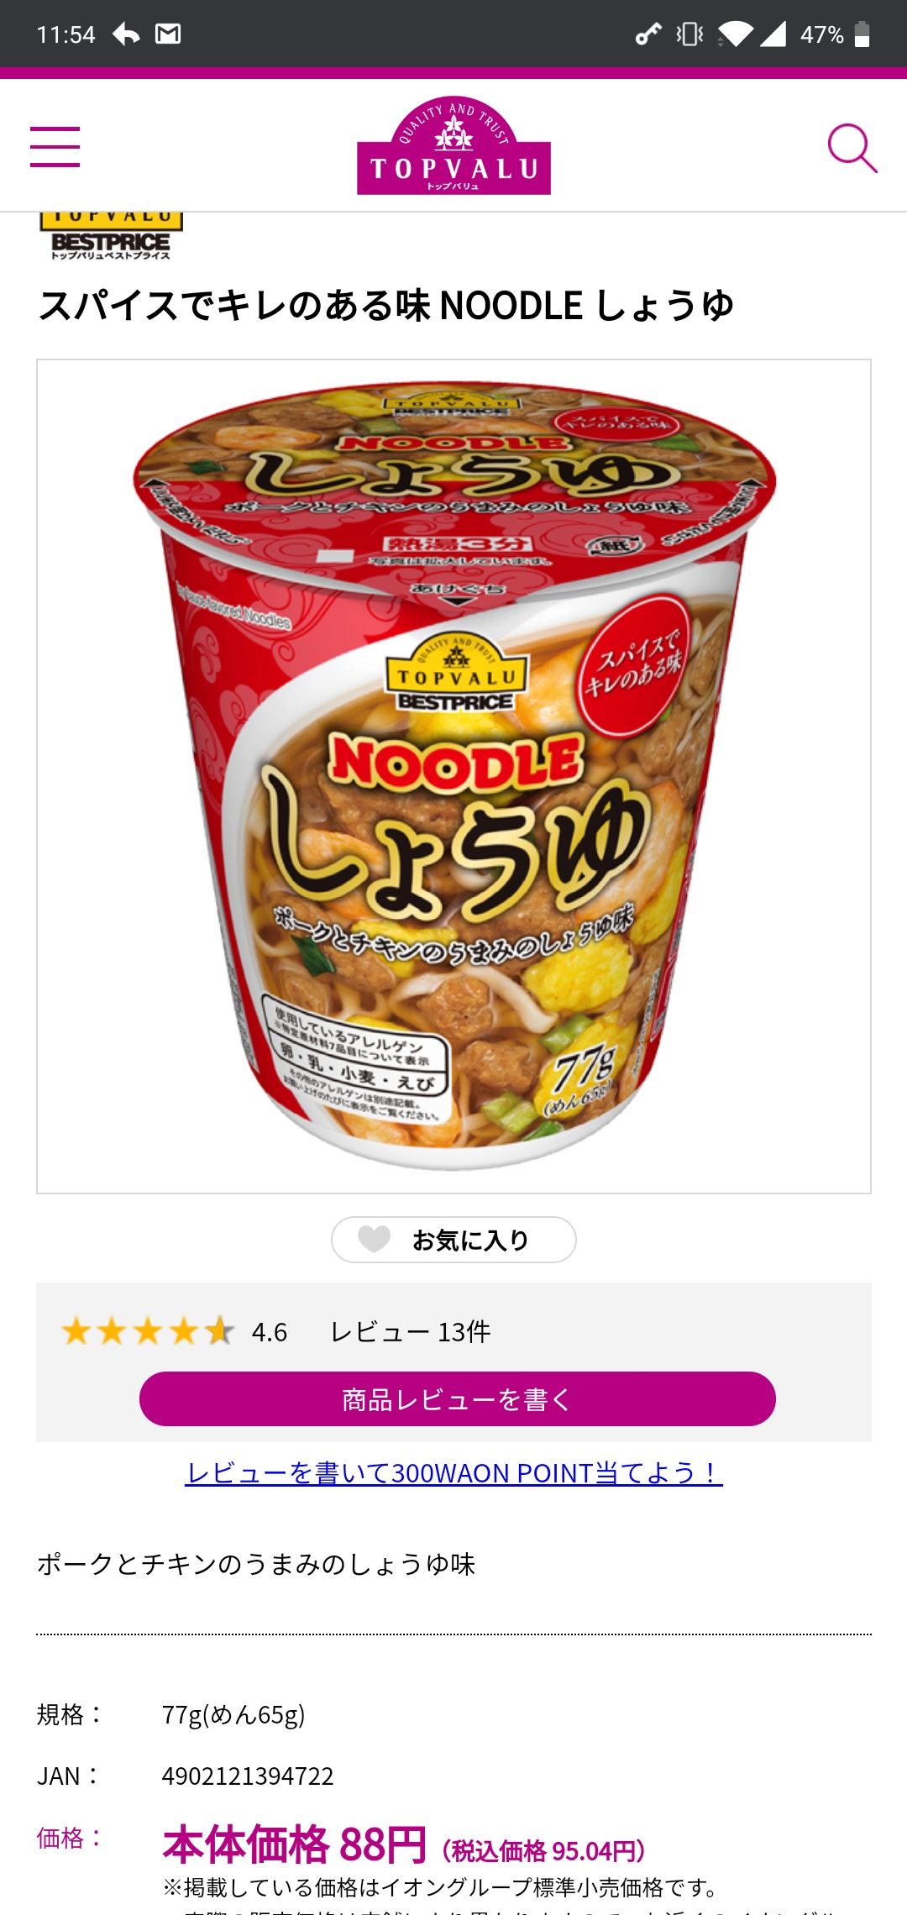
Task: Tap the five-star rating graphic
Action: pos(148,1331)
